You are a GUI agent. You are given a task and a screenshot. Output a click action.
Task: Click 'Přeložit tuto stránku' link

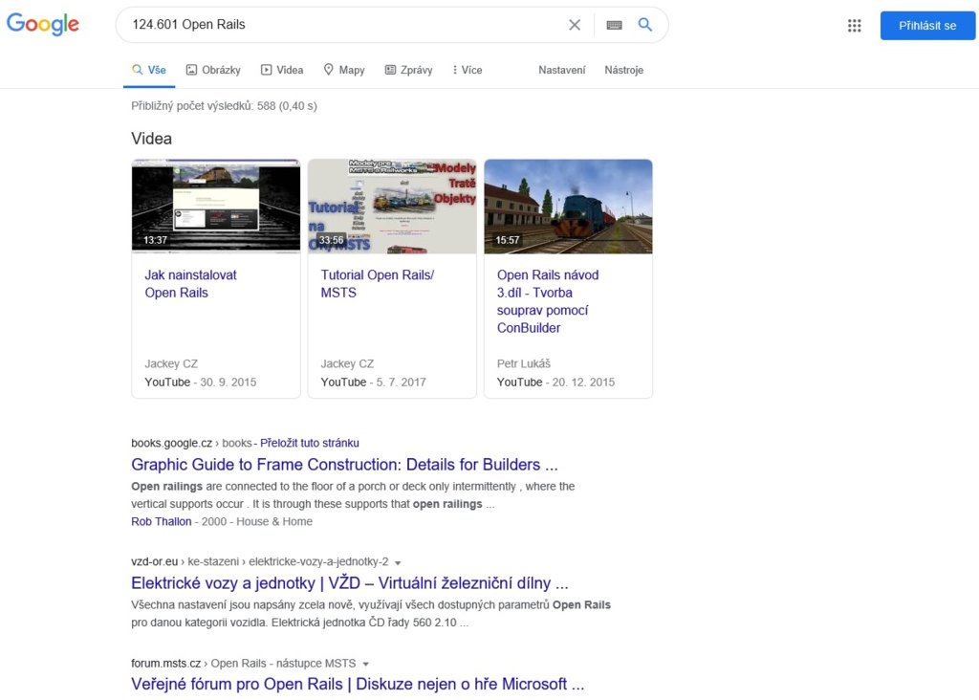pos(309,443)
